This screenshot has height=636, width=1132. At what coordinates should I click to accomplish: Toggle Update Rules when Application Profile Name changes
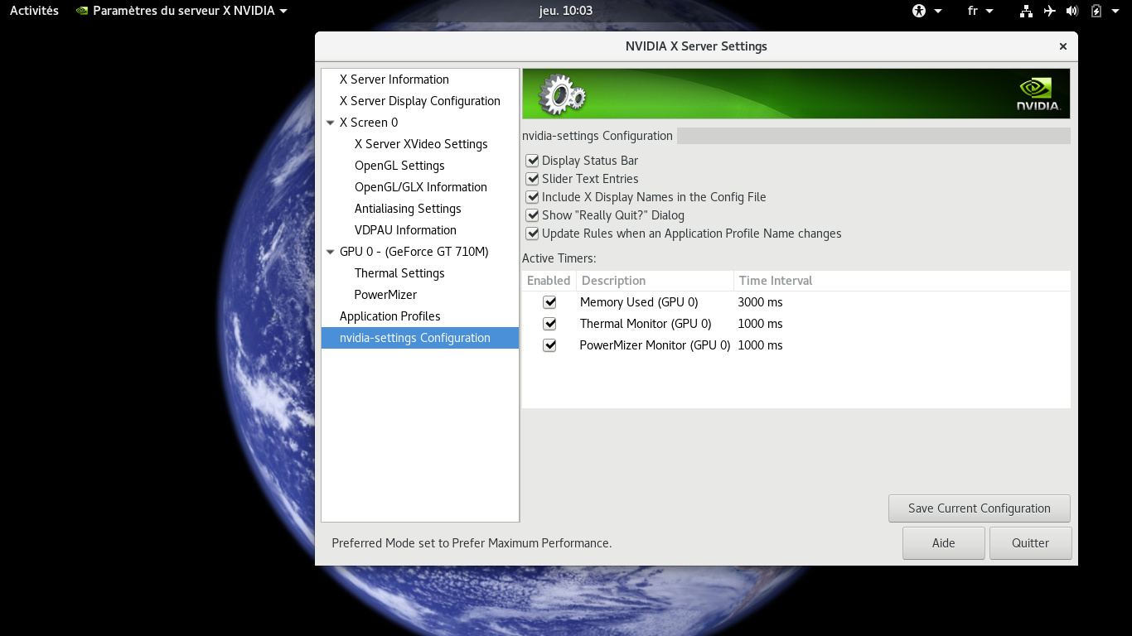click(x=532, y=234)
